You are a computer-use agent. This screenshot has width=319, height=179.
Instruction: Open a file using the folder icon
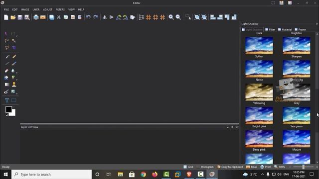[13, 17]
